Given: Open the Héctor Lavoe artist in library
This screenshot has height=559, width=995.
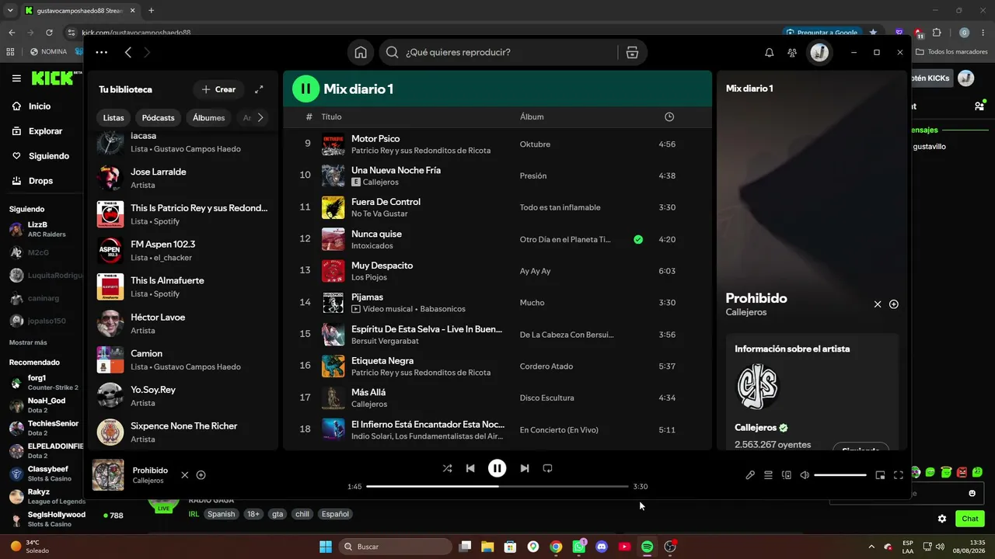Looking at the screenshot, I should pyautogui.click(x=183, y=323).
